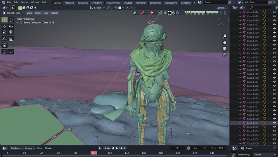Screen dimensions: 278x157
Task: Open the Keying dropdown
Action: 29,148
